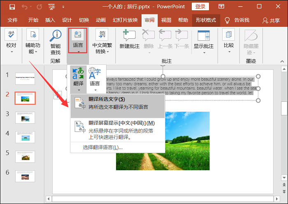Select slide 1 thumbnail
Screen dimensions: 288x204
click(x=25, y=79)
